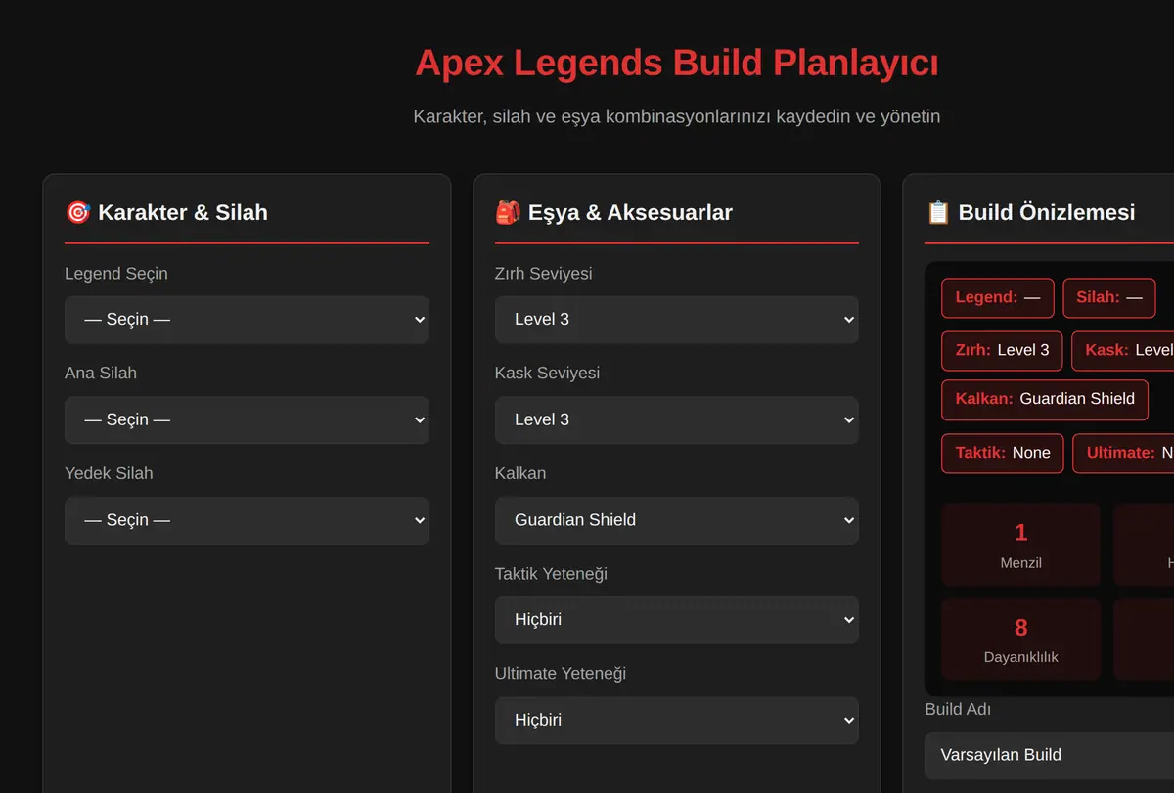This screenshot has height=793, width=1174.
Task: Open the Ana Silah dropdown
Action: point(247,419)
